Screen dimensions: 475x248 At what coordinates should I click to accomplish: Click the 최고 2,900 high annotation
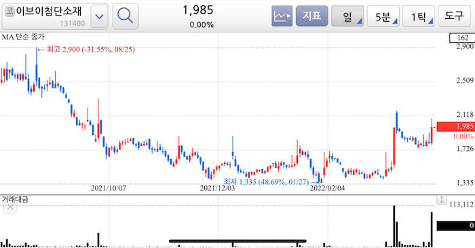click(87, 50)
